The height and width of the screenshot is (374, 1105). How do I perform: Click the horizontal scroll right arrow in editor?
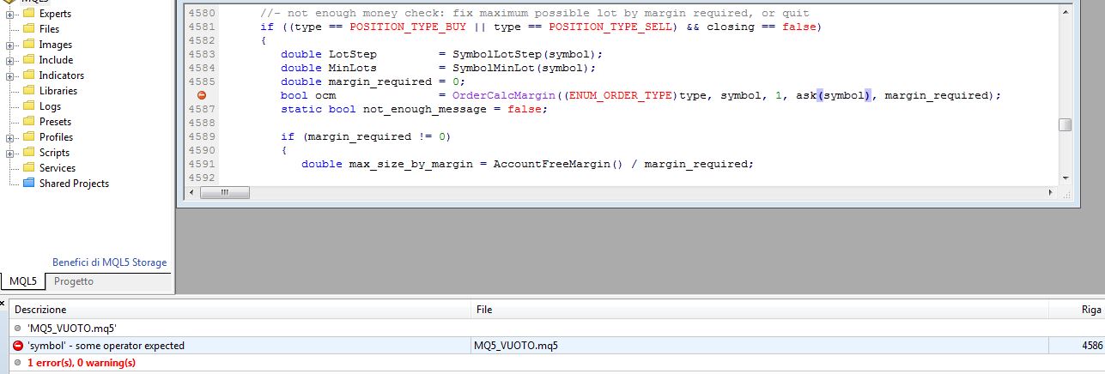coord(1052,193)
